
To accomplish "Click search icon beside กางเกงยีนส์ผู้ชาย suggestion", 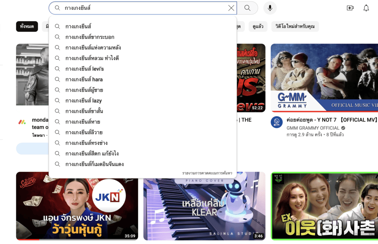I will pos(57,90).
